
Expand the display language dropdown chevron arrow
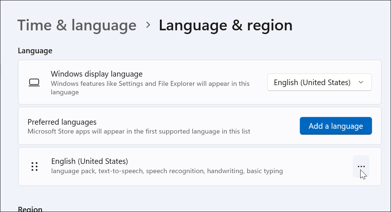pos(361,83)
